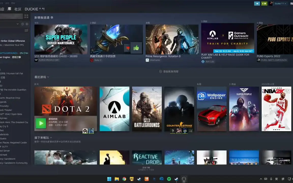Select the NBA 2K21 game cover
The height and width of the screenshot is (183, 293).
(276, 109)
